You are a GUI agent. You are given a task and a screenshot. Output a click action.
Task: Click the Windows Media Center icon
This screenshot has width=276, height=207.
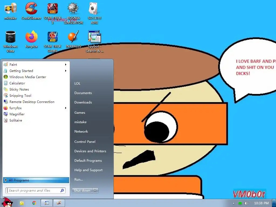(6, 77)
